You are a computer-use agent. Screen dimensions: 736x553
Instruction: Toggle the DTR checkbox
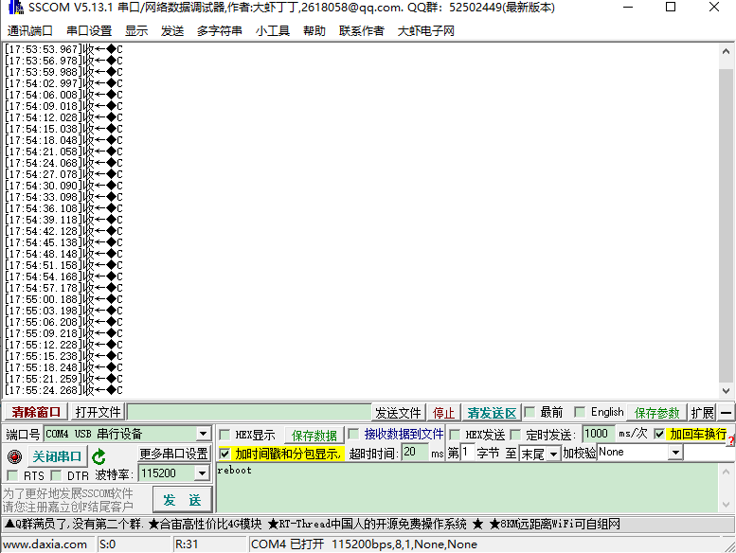click(x=56, y=475)
